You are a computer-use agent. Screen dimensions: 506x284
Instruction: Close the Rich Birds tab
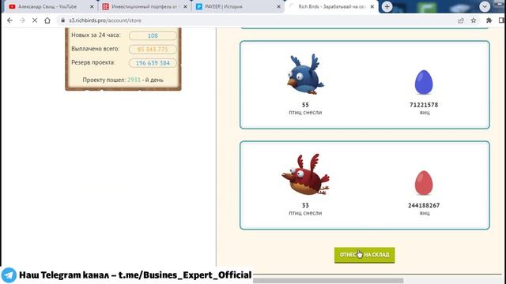tap(372, 7)
